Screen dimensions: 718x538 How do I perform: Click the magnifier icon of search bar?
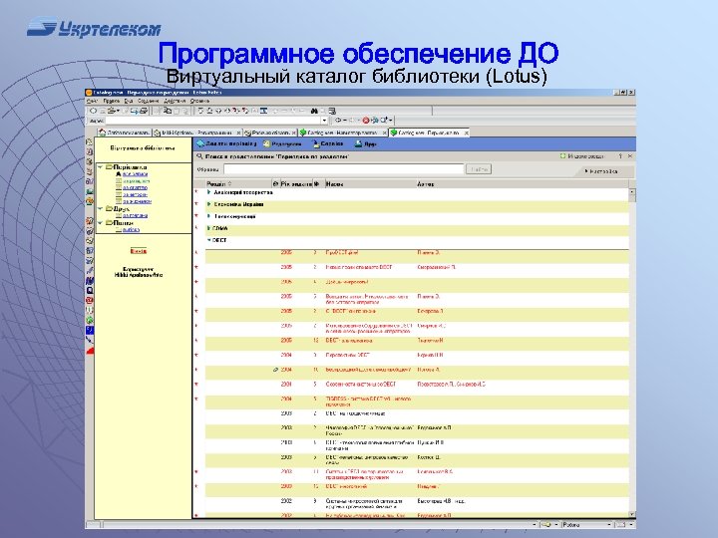[x=199, y=156]
